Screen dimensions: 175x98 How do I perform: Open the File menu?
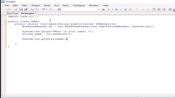pyautogui.click(x=7, y=5)
